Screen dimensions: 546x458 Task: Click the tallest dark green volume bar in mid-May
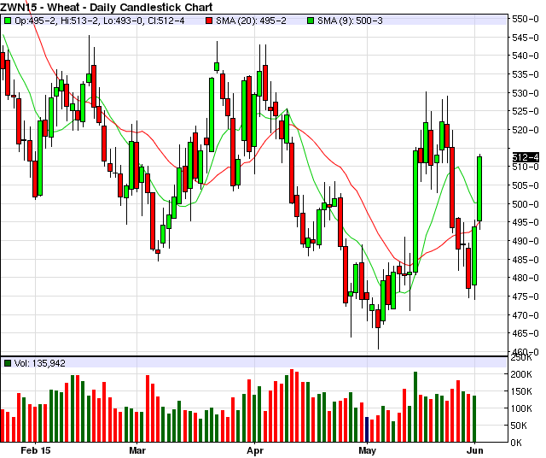tap(415, 407)
